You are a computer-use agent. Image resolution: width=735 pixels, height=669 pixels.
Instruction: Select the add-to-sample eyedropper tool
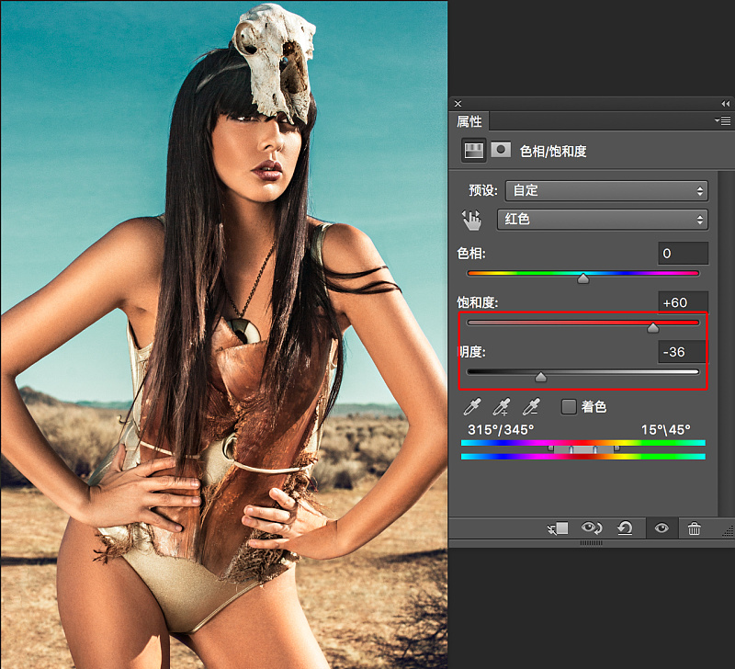502,407
